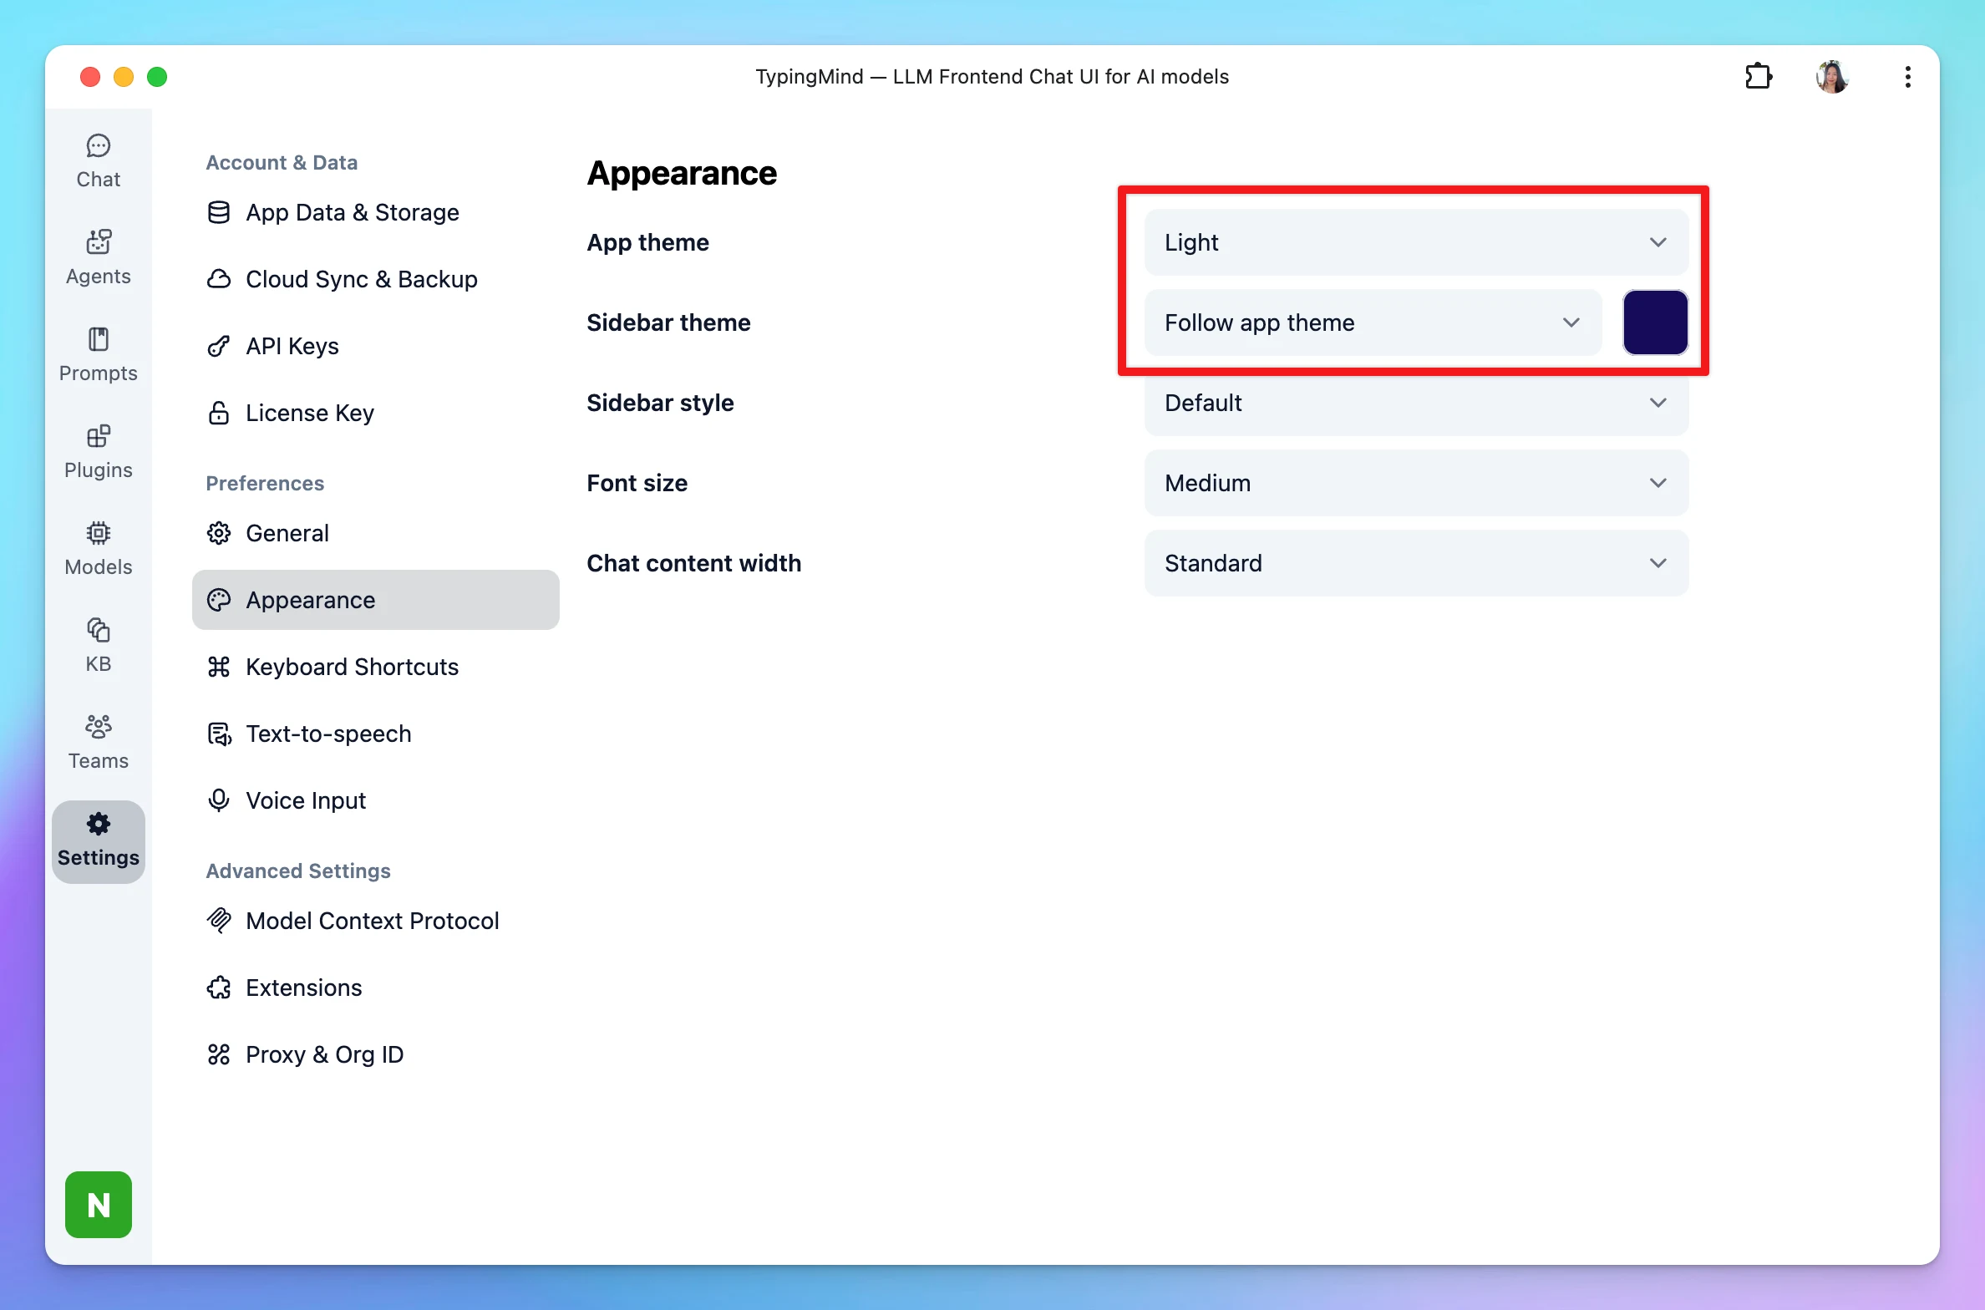Screen dimensions: 1985x1310
Task: Go to Agents in sidebar
Action: [x=99, y=257]
